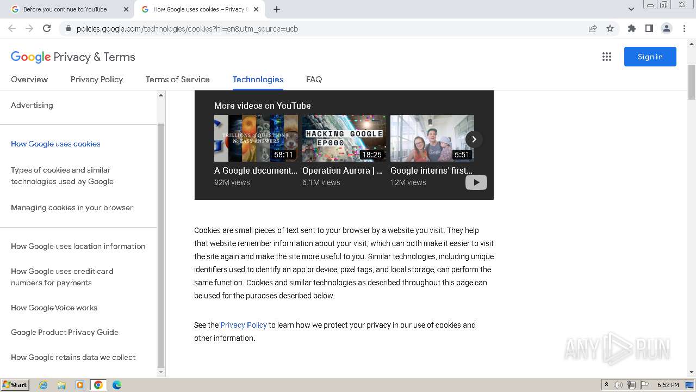
Task: Open the volume tray icon
Action: (x=618, y=385)
